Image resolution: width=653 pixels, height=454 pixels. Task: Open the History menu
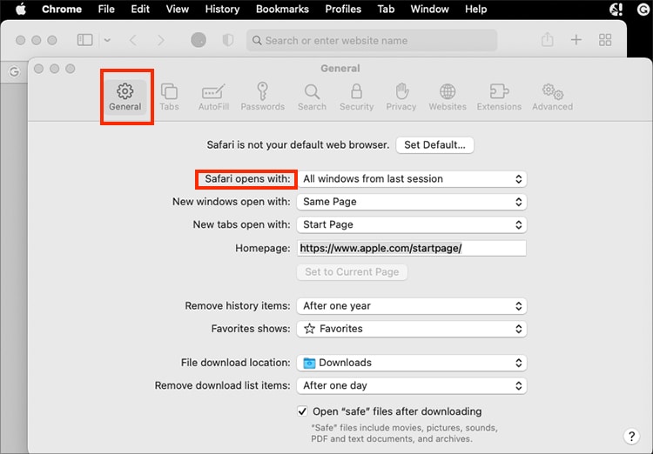tap(222, 10)
